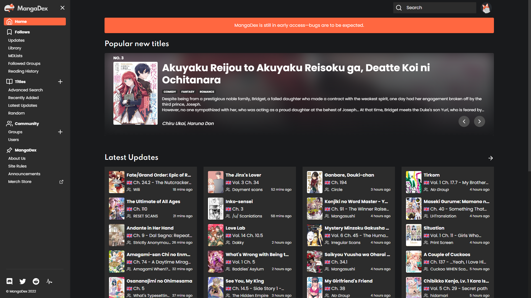The image size is (531, 298).
Task: Open the Discord icon link
Action: (9, 281)
